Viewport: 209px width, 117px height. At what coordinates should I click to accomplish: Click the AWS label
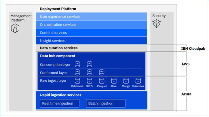(x=186, y=64)
